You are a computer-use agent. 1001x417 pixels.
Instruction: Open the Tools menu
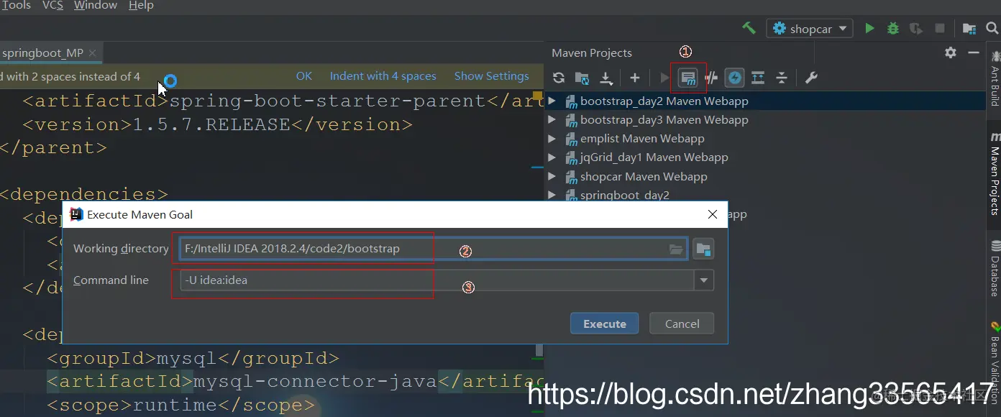(x=15, y=5)
